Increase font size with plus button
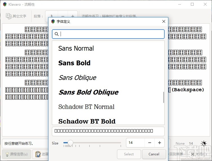212x161 pixels. pos(160,143)
